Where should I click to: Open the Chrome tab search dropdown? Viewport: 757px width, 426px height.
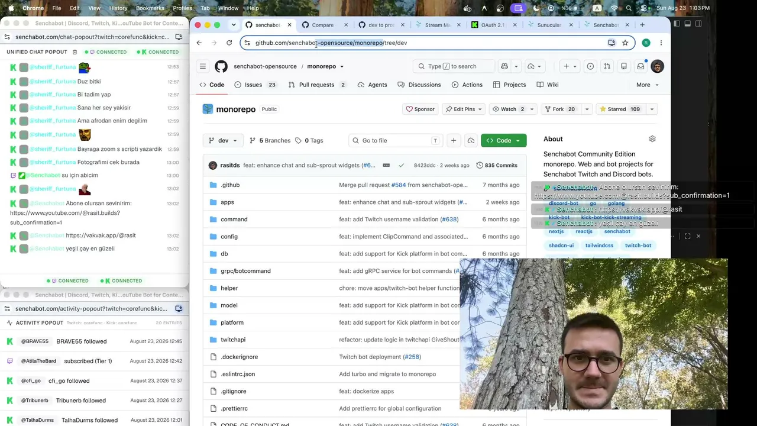pos(234,25)
